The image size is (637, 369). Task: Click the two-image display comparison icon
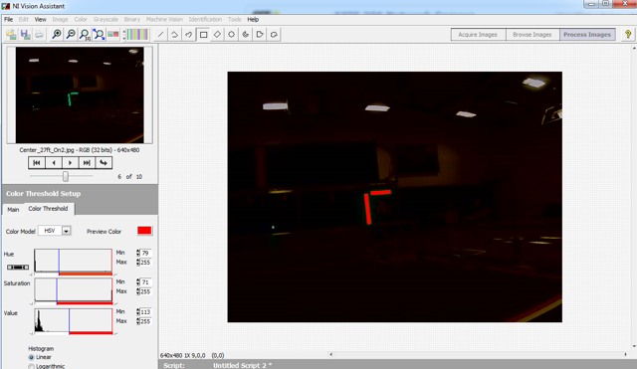tap(112, 35)
